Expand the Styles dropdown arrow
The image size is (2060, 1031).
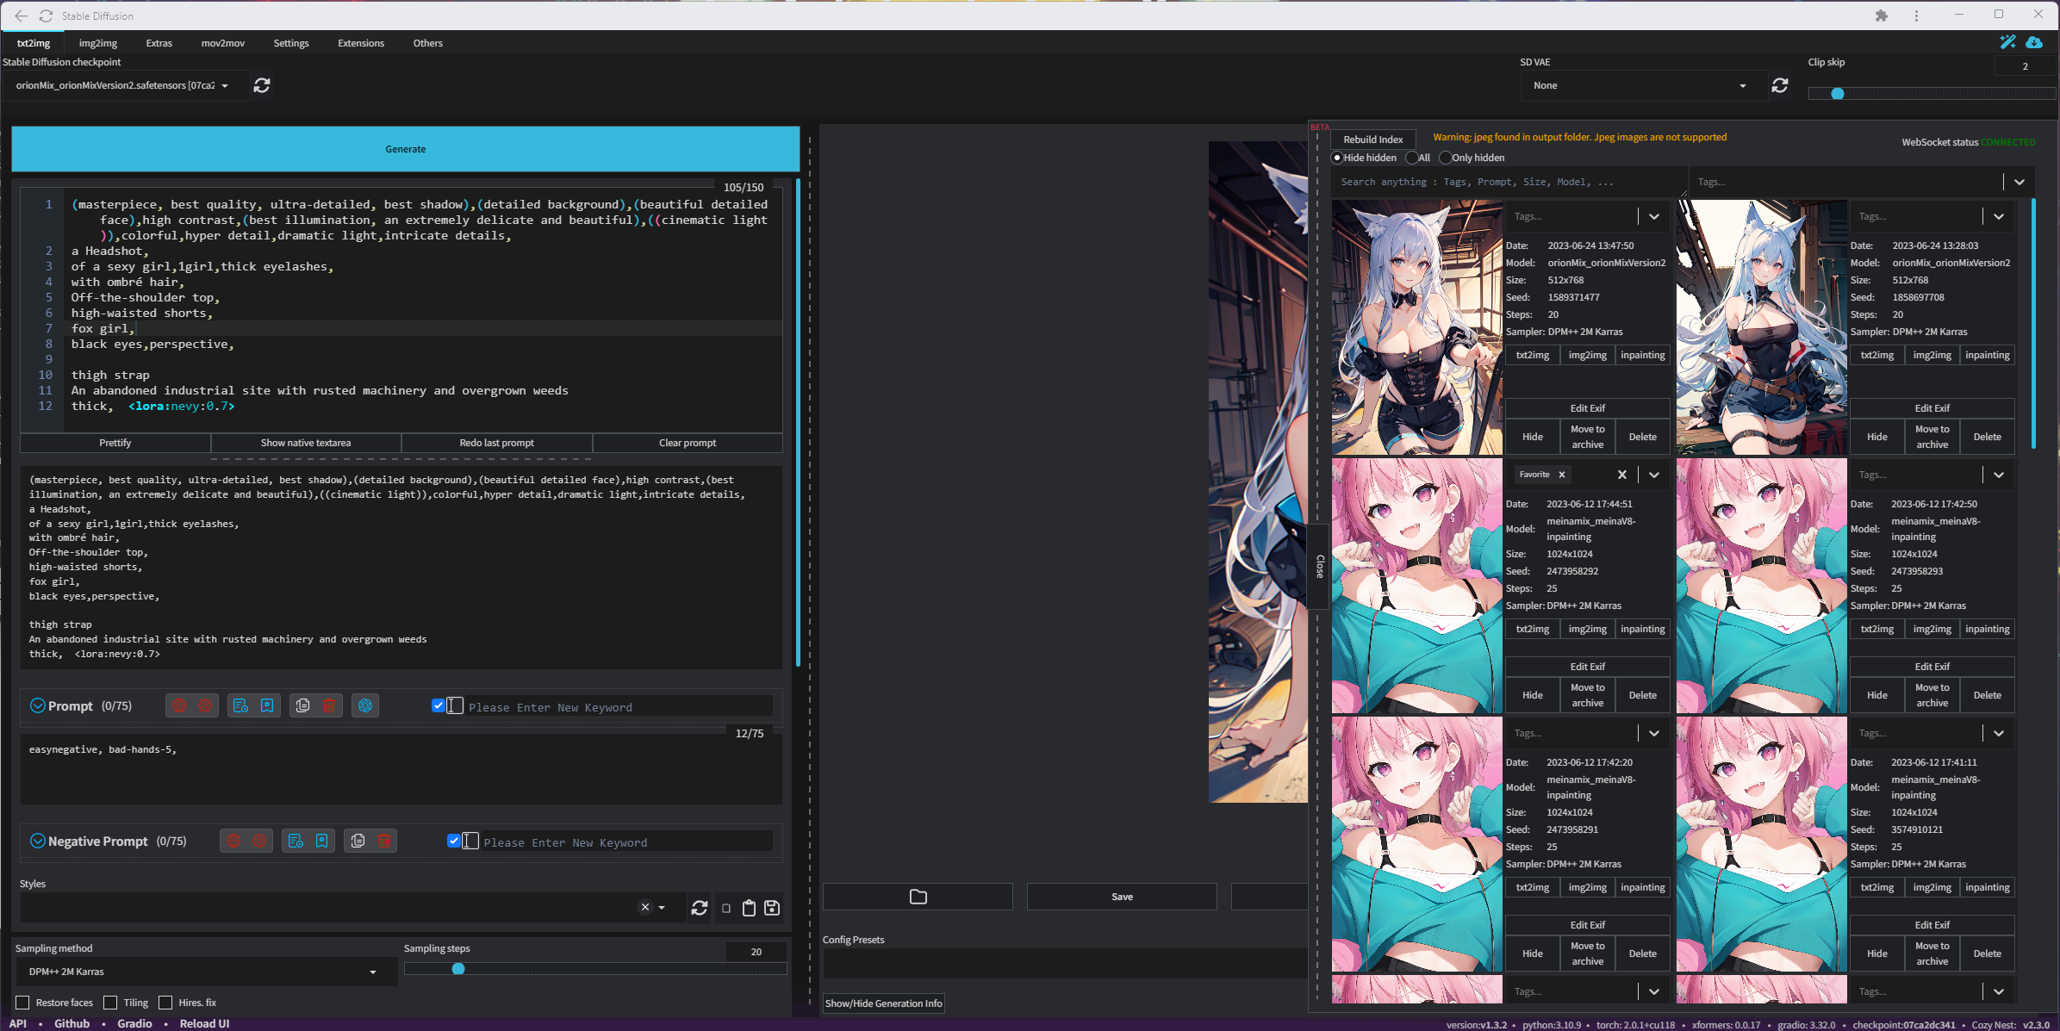tap(662, 908)
